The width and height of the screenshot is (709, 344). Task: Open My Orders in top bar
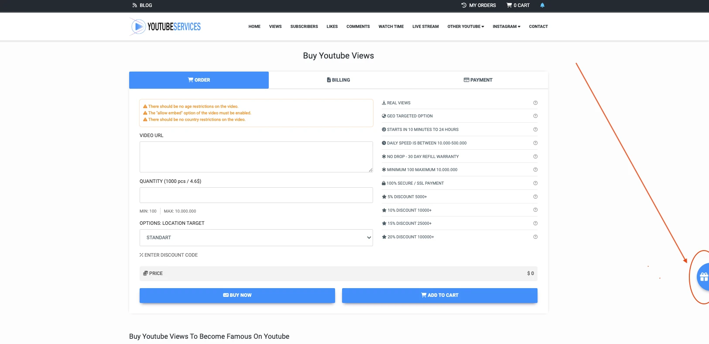pos(479,5)
